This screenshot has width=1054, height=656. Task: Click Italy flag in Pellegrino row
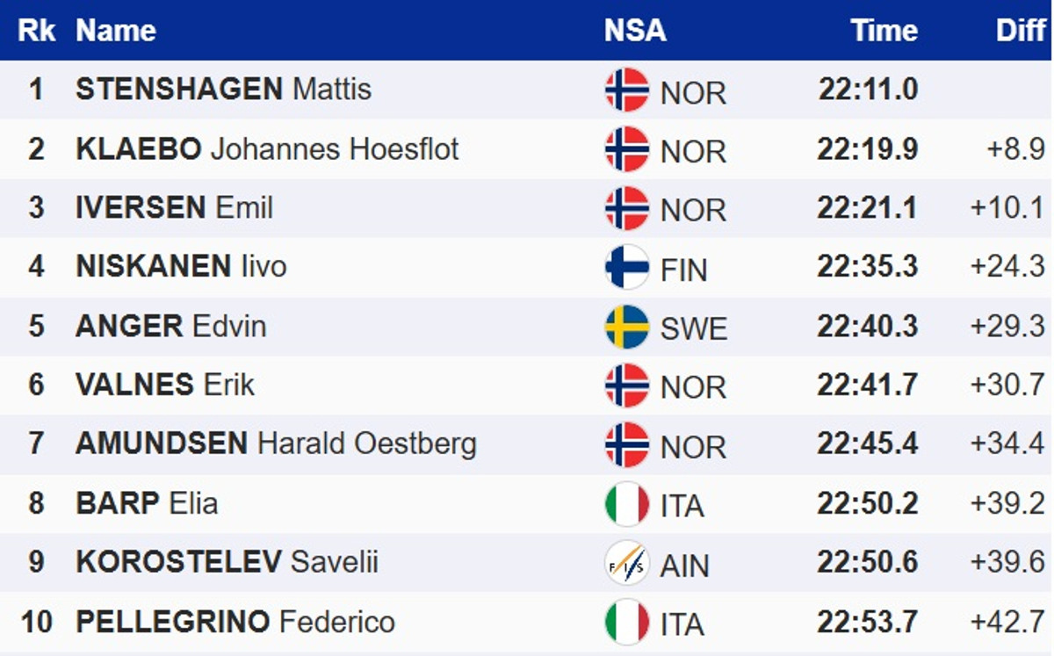point(627,622)
